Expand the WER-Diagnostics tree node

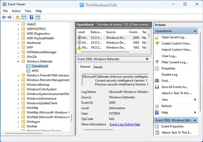coord(18,34)
